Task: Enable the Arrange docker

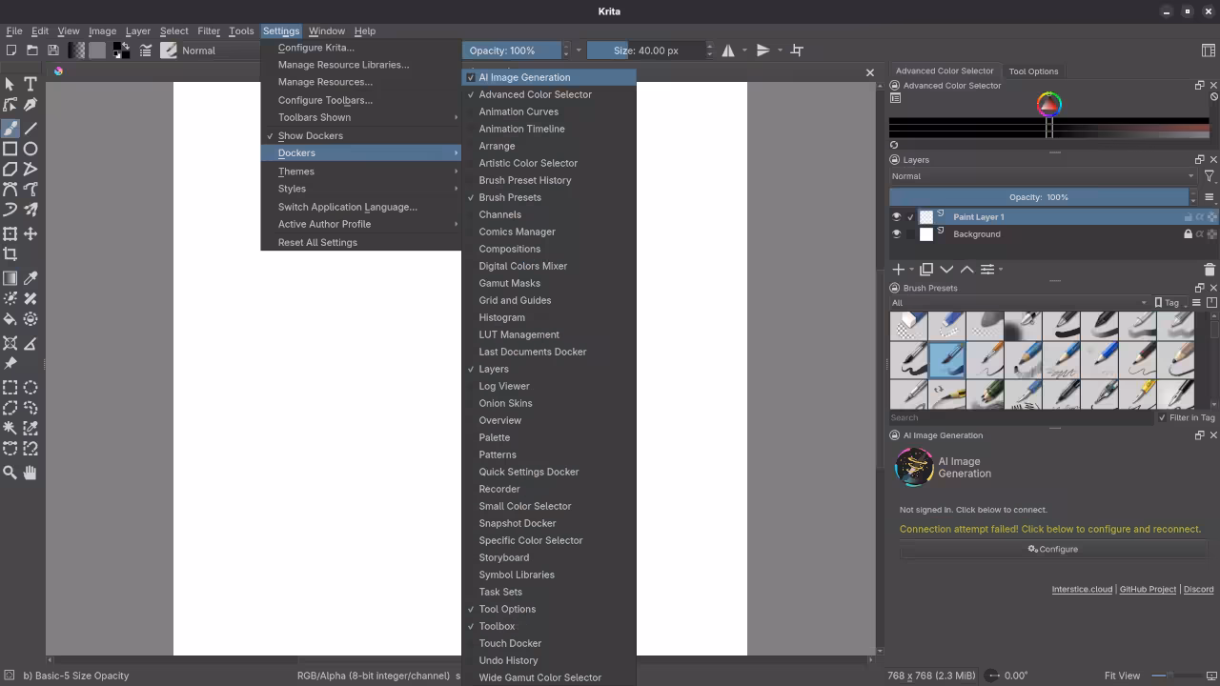Action: click(x=497, y=146)
